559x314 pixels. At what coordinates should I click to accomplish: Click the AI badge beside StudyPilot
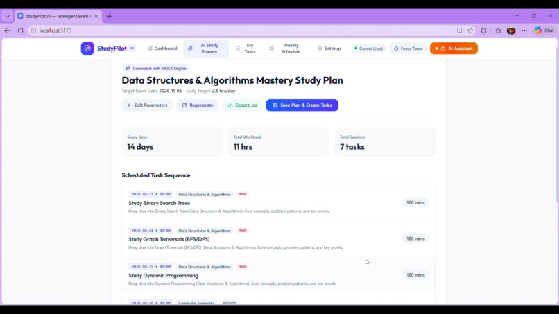click(132, 49)
